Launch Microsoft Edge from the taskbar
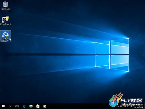Viewport: 145px width, 109px height. 24,106
